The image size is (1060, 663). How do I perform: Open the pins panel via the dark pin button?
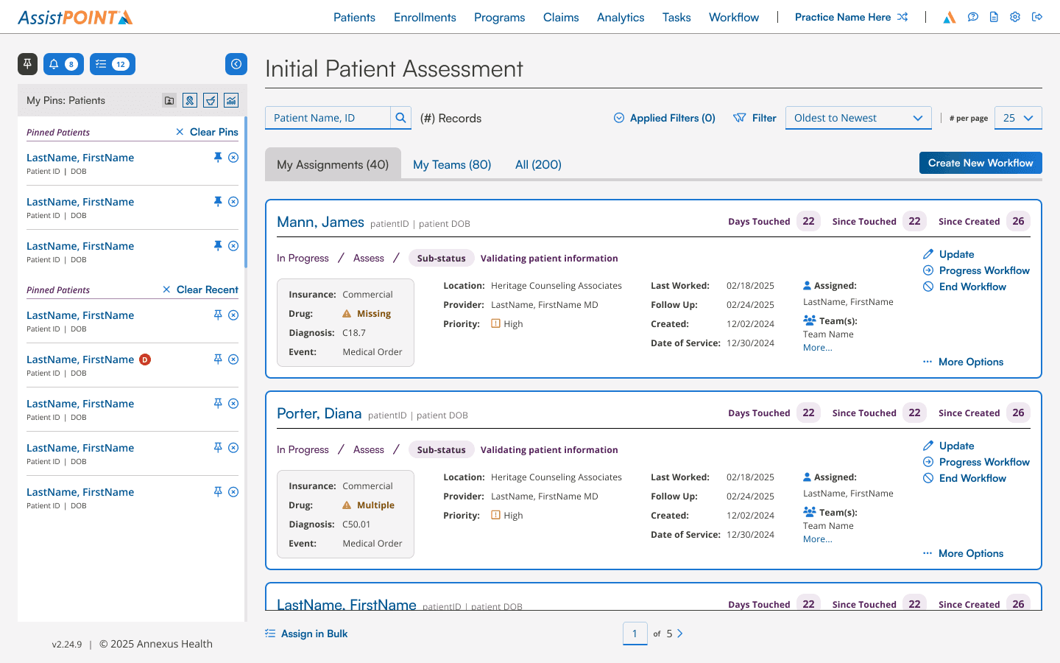coord(27,64)
